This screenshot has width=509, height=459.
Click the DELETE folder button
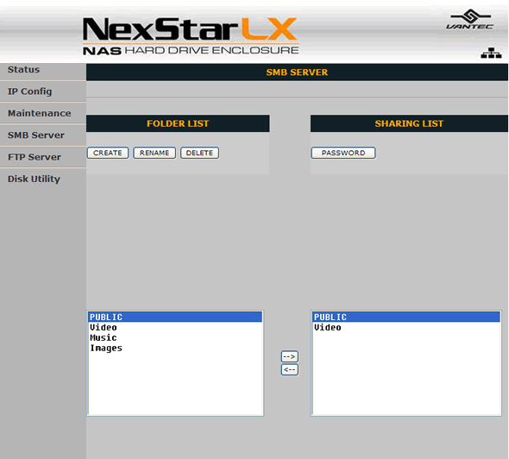[x=199, y=153]
